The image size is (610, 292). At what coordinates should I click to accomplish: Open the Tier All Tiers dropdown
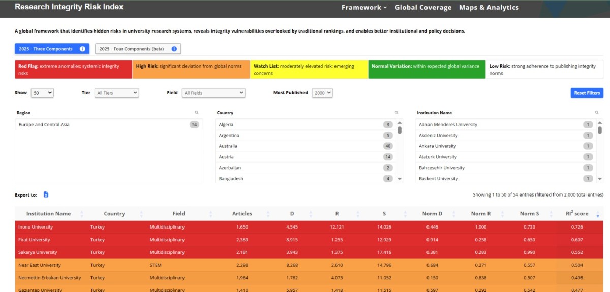coord(116,93)
